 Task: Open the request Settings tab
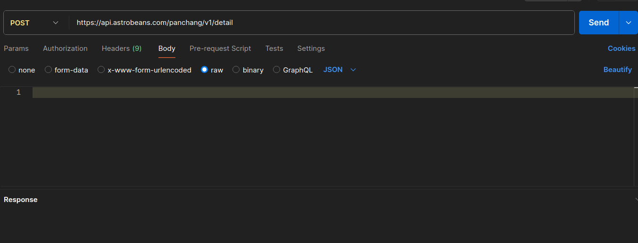coord(311,49)
